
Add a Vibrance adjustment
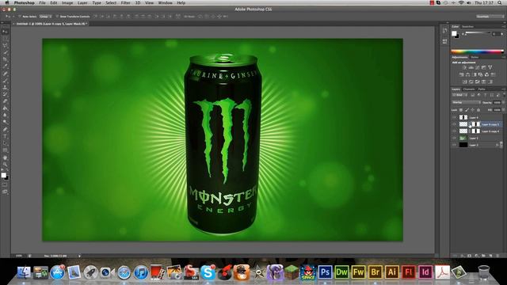pos(490,67)
